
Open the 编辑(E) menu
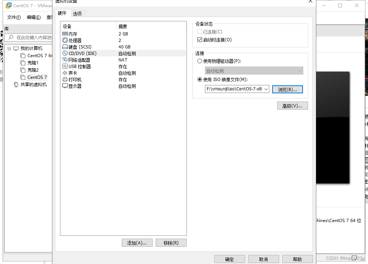pos(34,17)
